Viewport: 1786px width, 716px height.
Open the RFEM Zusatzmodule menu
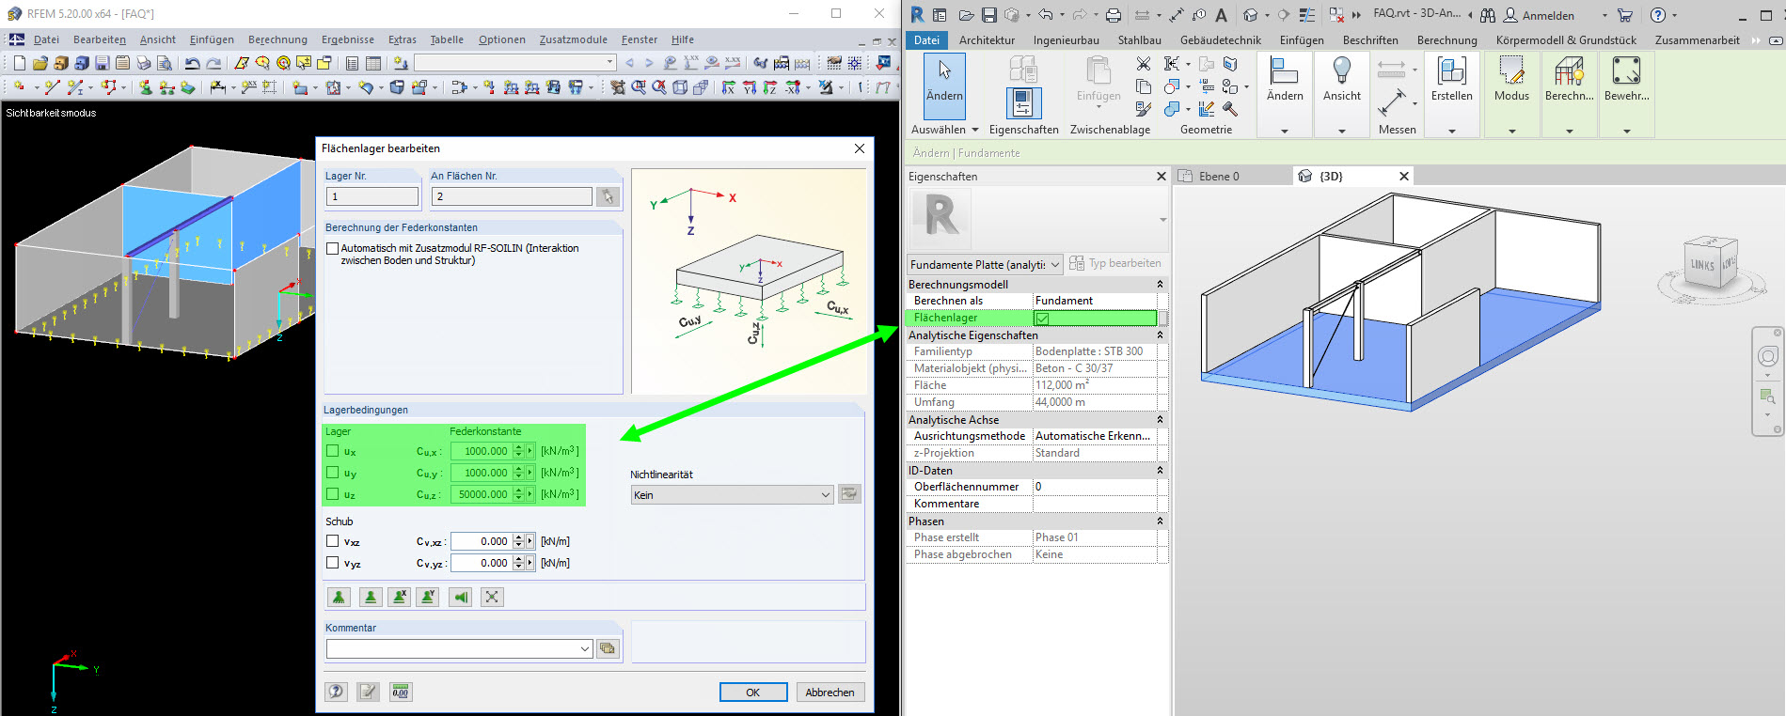(x=573, y=39)
